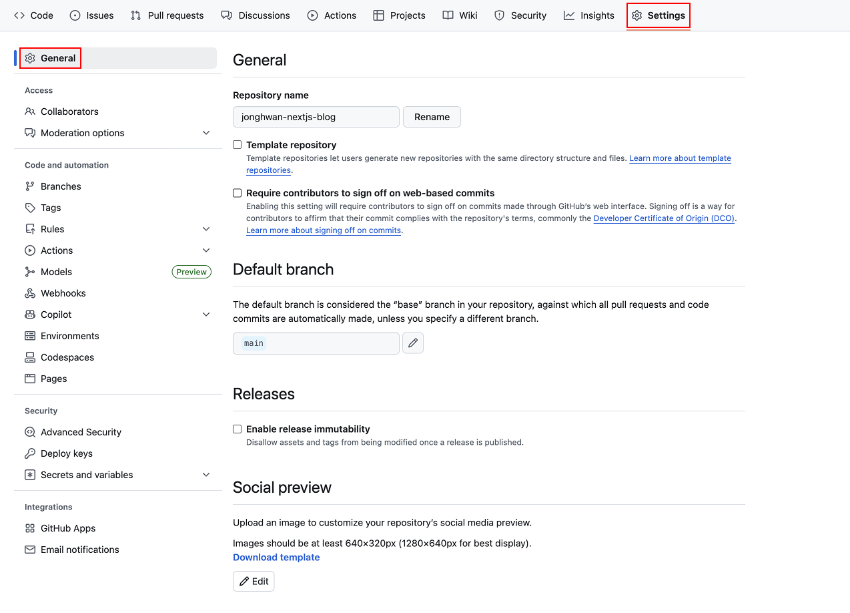The image size is (850, 613).
Task: Switch to the Insights tab
Action: (x=589, y=15)
